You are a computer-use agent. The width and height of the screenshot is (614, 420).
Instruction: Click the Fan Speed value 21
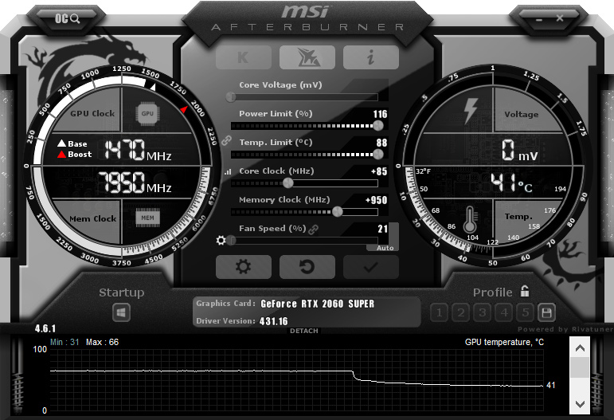tap(382, 229)
